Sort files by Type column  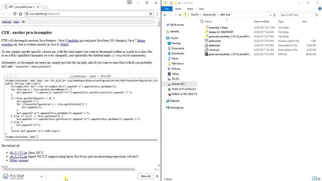(x=281, y=22)
